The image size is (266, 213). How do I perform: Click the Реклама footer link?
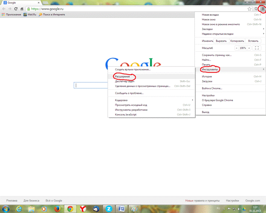[x=12, y=201]
